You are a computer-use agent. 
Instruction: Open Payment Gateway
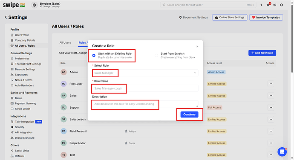[23, 104]
